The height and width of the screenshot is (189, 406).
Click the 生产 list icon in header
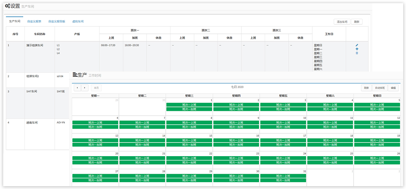click(75, 75)
